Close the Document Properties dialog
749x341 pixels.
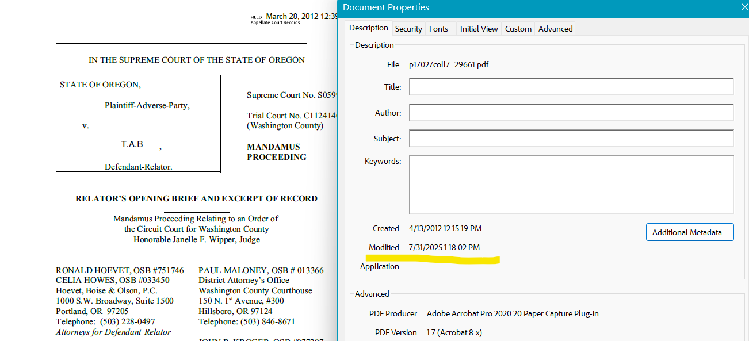744,7
